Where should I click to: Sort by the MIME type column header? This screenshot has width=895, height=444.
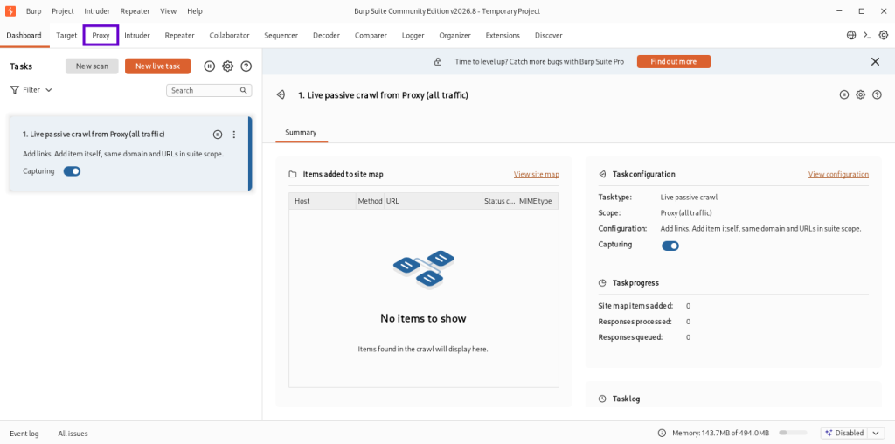tap(538, 201)
